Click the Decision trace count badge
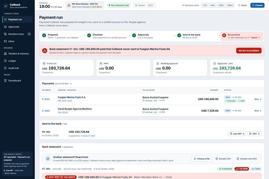Screen dimensions: 269x179 tap(29, 34)
